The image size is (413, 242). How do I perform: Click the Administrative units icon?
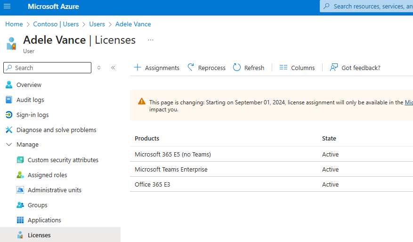(20, 190)
